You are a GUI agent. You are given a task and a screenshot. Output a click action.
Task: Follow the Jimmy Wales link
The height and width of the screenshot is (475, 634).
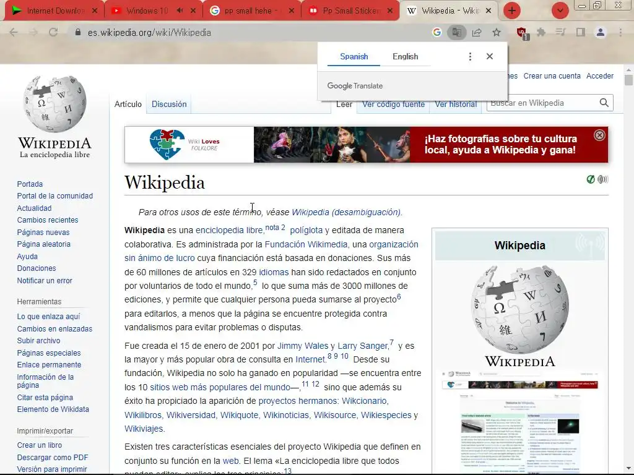point(303,346)
